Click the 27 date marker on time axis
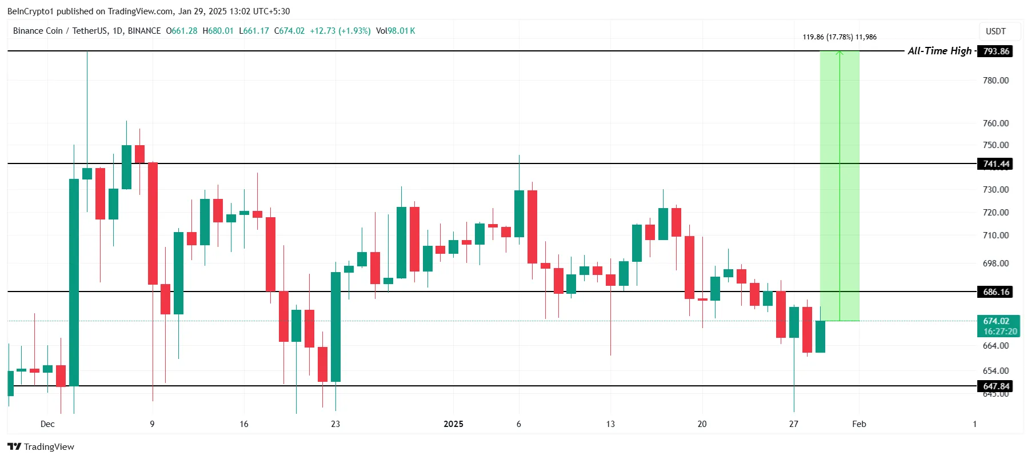 (793, 424)
